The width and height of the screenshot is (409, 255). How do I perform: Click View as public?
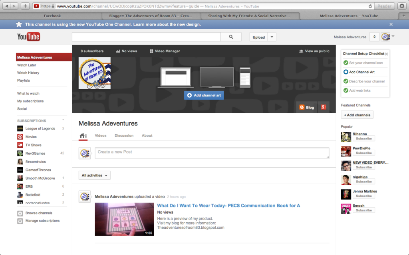[314, 51]
